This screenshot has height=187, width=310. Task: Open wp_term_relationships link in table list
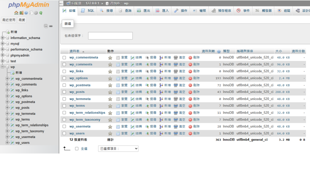(87, 113)
